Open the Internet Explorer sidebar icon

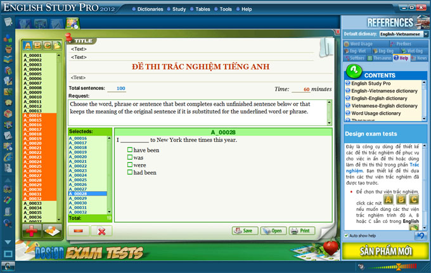8,157
